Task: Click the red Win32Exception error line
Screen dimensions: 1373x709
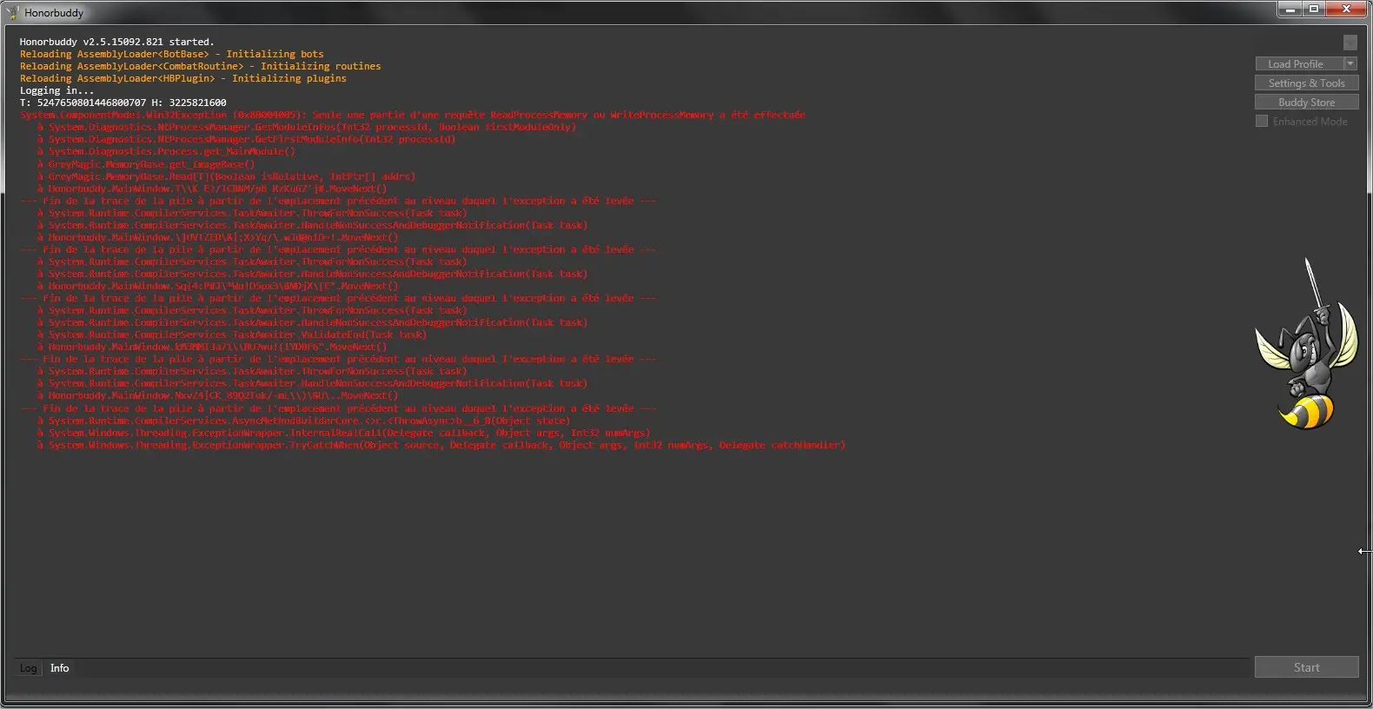Action: click(x=413, y=115)
